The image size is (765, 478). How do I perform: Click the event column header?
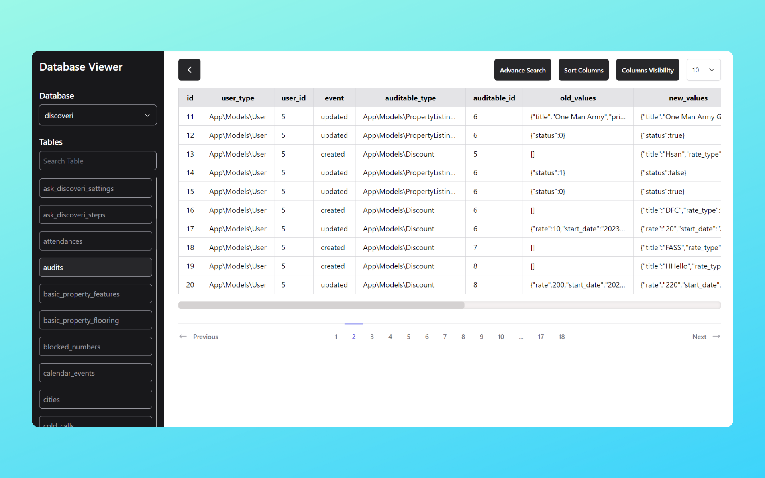[x=334, y=98]
